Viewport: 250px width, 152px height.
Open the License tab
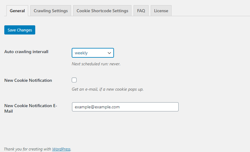coord(161,11)
